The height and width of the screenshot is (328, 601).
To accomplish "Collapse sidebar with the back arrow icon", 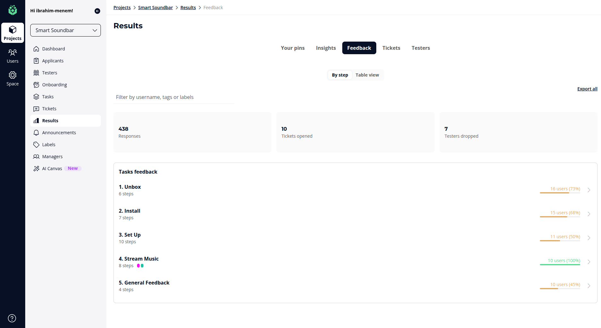I will 97,11.
